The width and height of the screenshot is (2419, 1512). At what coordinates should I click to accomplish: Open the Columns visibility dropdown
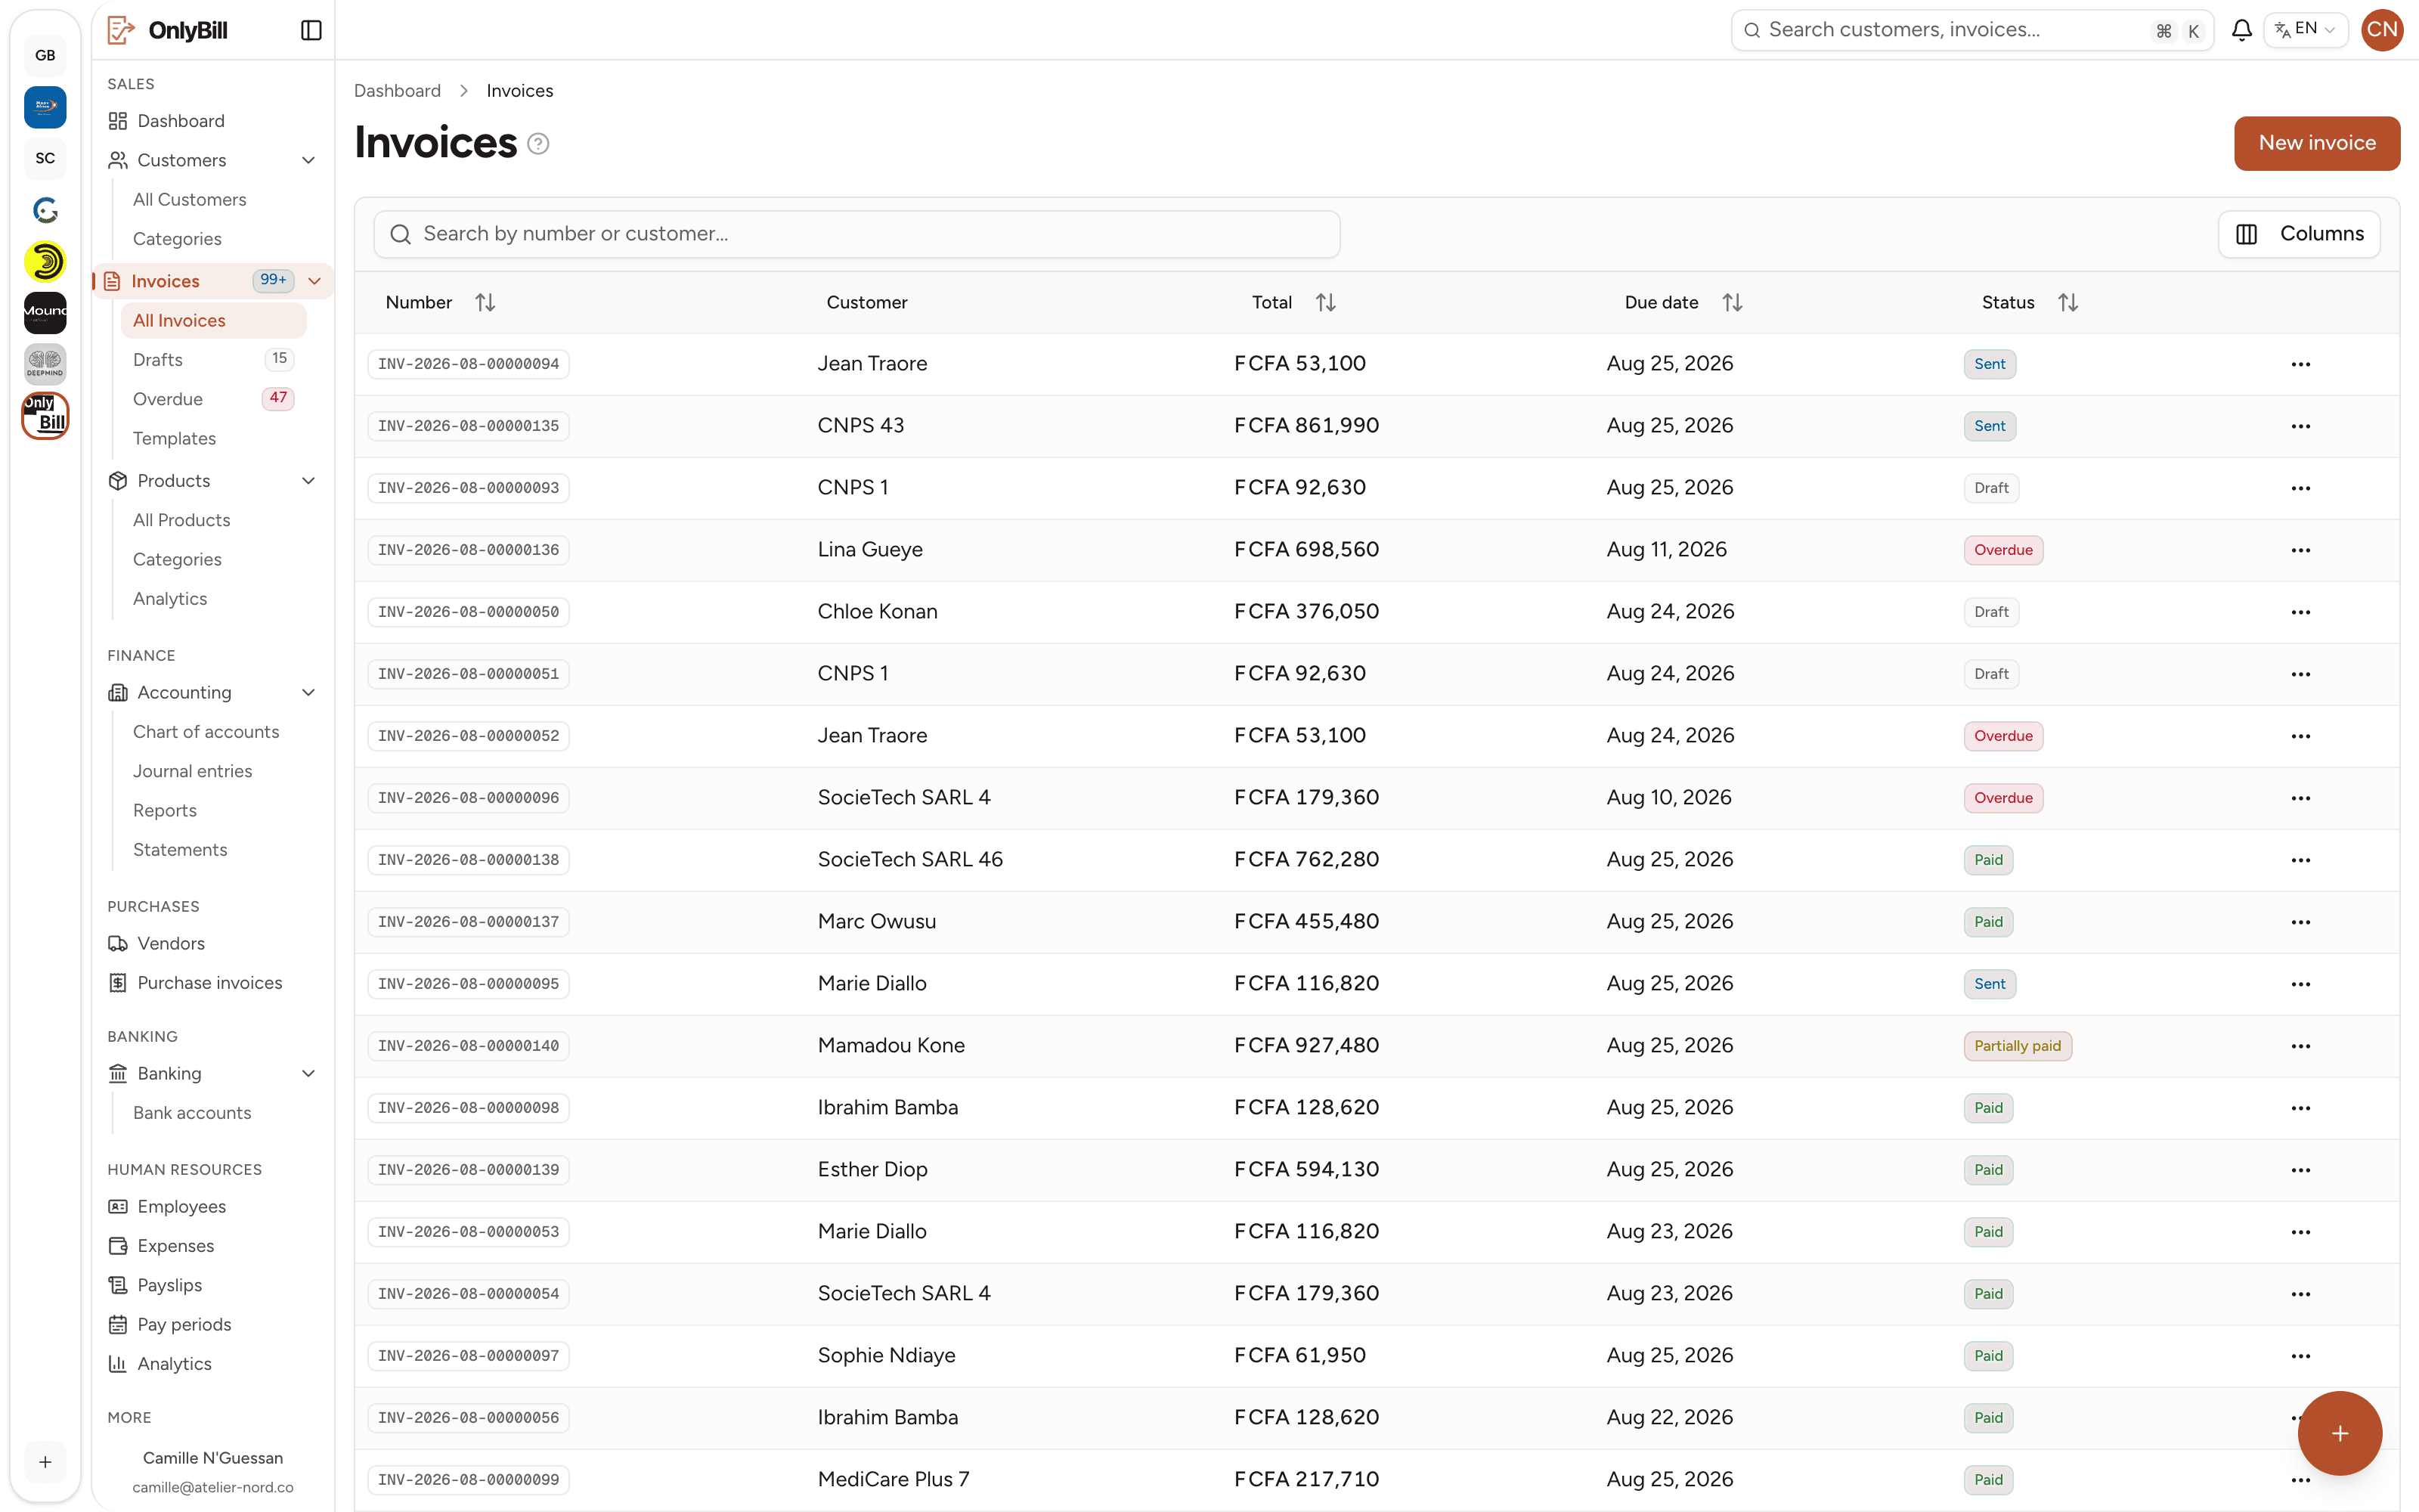pyautogui.click(x=2298, y=234)
